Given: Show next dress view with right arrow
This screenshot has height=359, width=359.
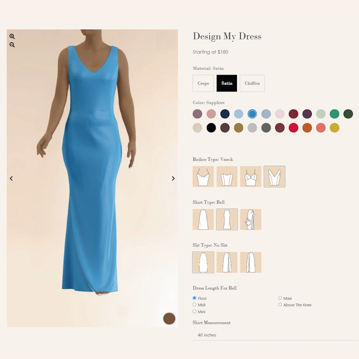Looking at the screenshot, I should (x=173, y=179).
